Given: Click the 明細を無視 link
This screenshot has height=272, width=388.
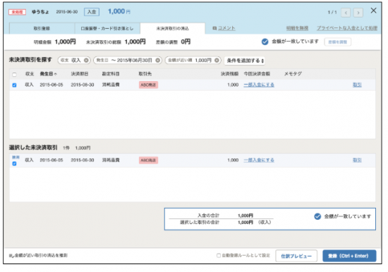Looking at the screenshot, I should (x=297, y=28).
